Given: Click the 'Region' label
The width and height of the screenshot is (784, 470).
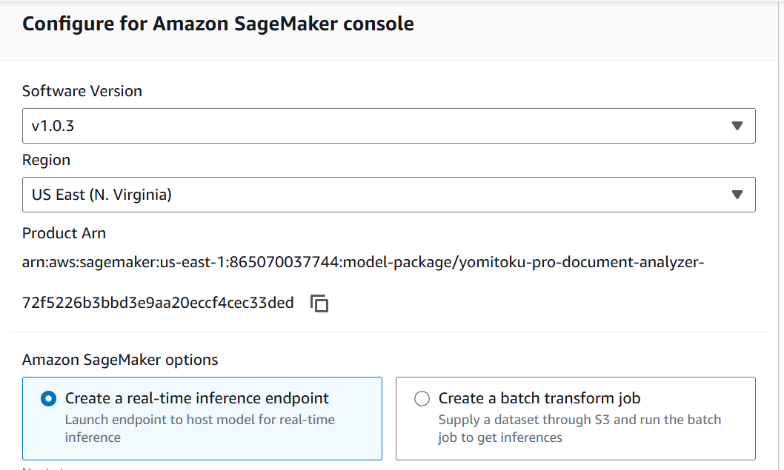Looking at the screenshot, I should 47,160.
